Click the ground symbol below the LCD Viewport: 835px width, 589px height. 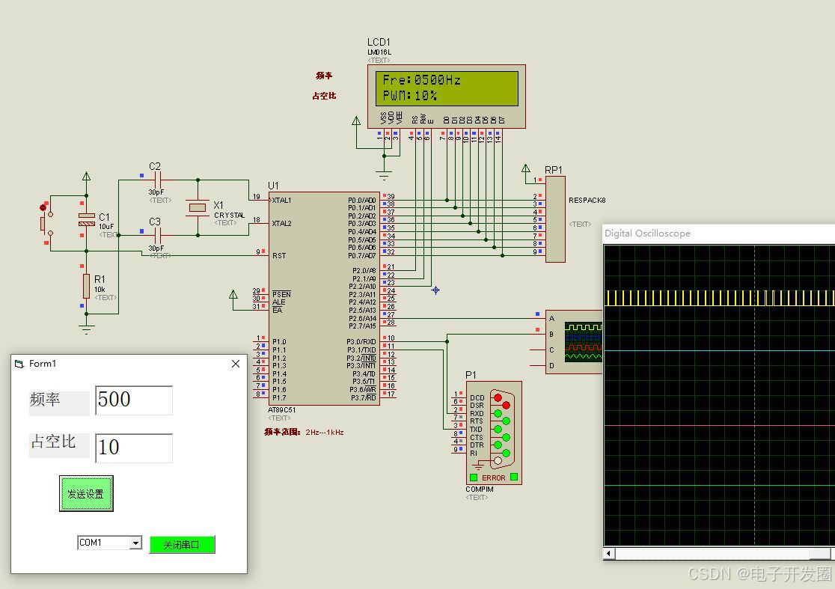coord(383,174)
